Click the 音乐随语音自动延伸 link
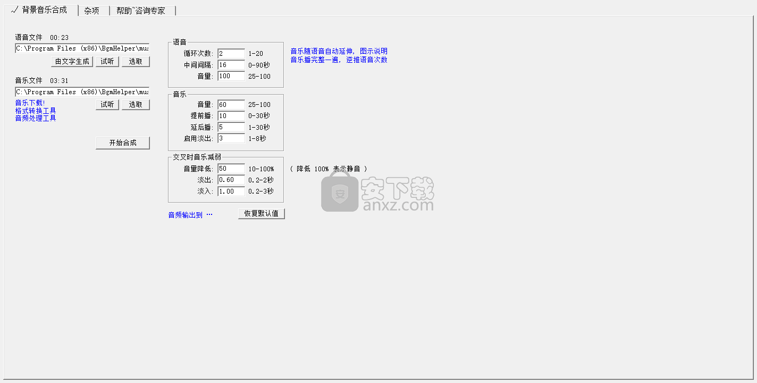This screenshot has width=757, height=383. tap(321, 52)
